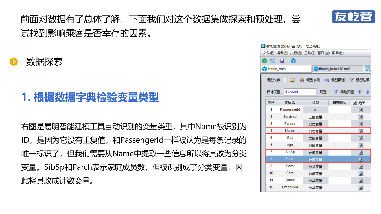Open the 模型描述 model description button
Viewport: 381px width, 214px height.
coord(334,80)
